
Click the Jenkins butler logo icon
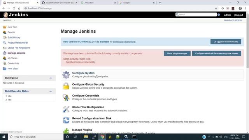pos(6,15)
